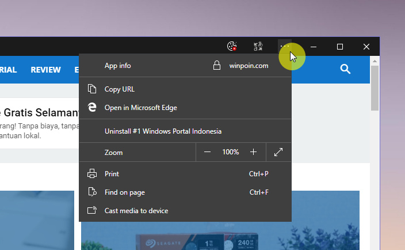This screenshot has width=405, height=250.
Task: Click the Gratis Selamanya ad headline
Action: 39,113
